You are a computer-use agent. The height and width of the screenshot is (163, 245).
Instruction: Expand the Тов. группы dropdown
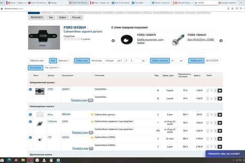(52, 68)
